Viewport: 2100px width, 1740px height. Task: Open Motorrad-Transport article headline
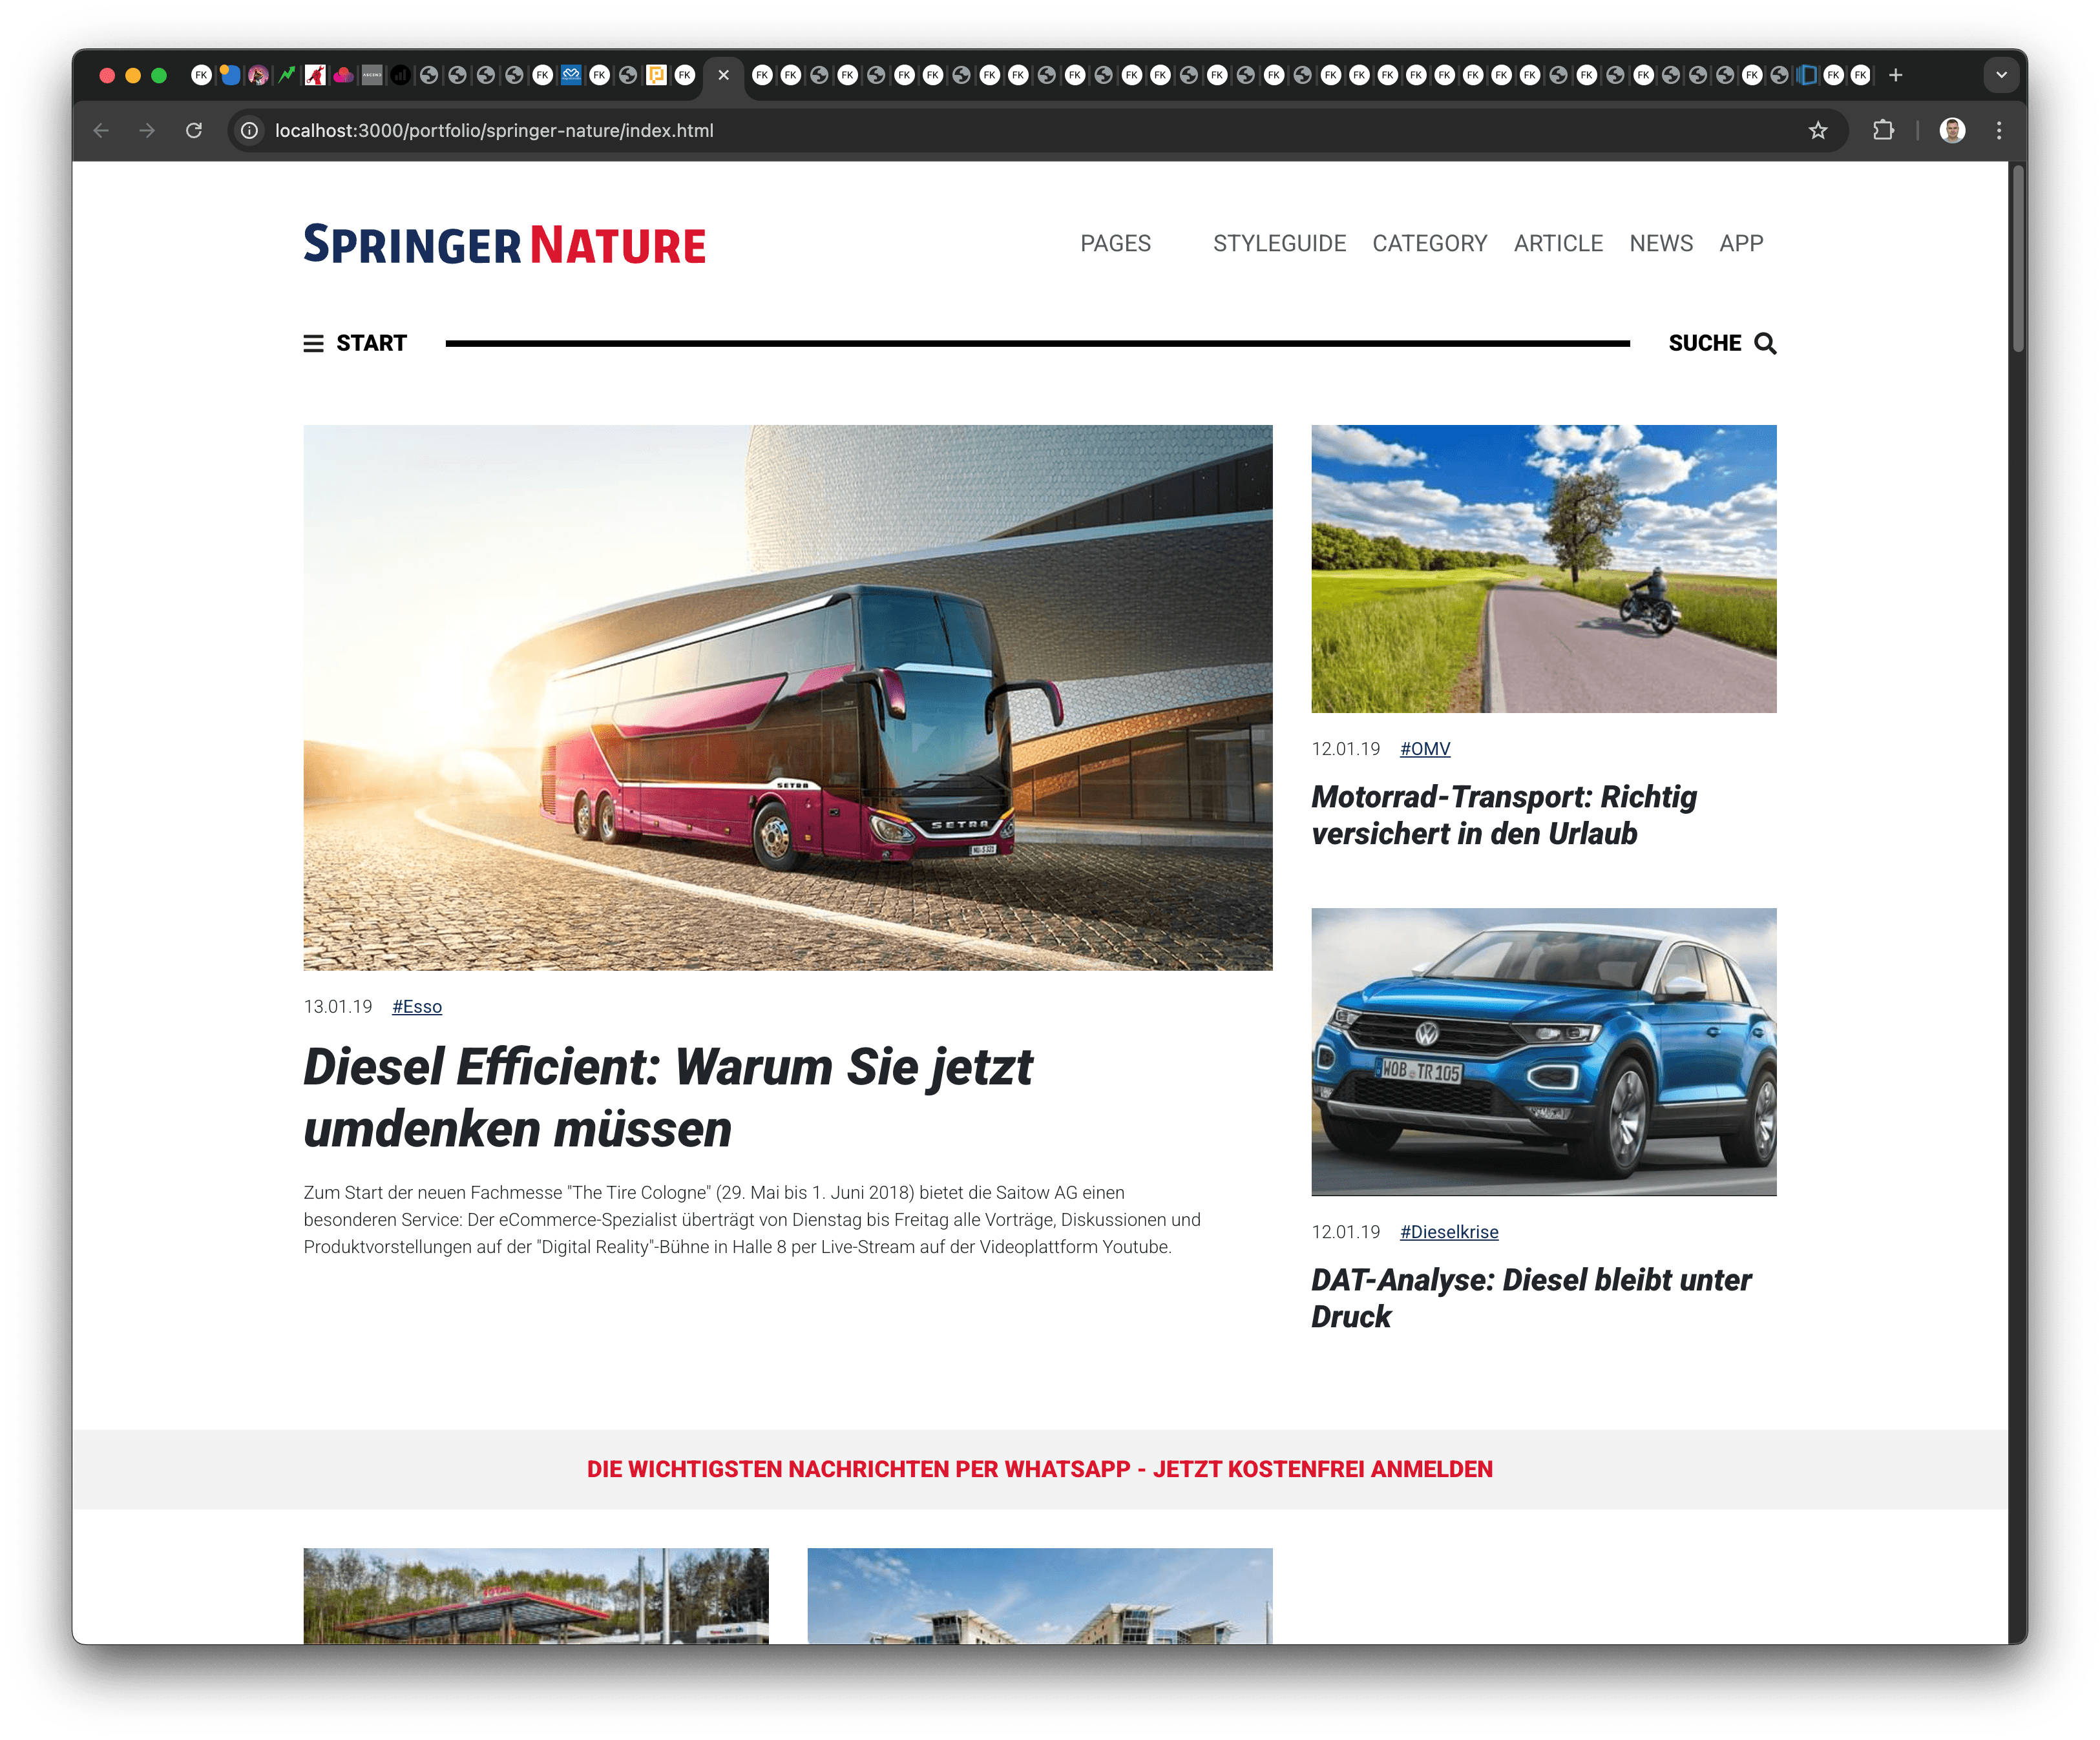click(x=1504, y=814)
